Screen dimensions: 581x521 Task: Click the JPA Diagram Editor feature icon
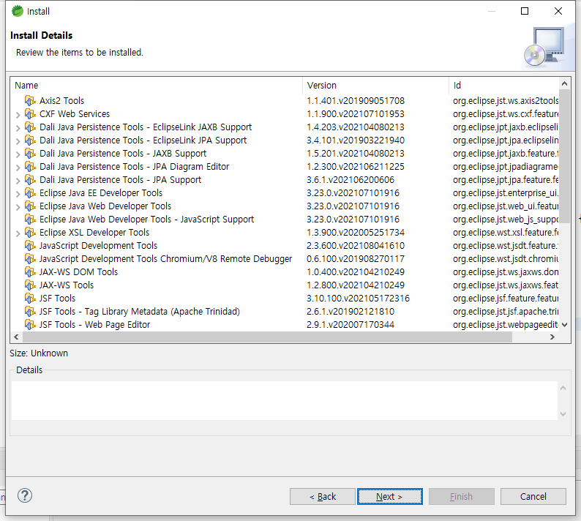30,166
